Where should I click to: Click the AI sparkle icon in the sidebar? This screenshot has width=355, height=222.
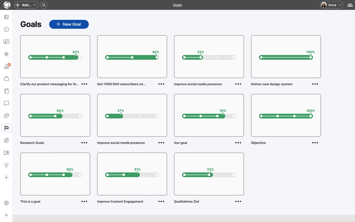6,54
